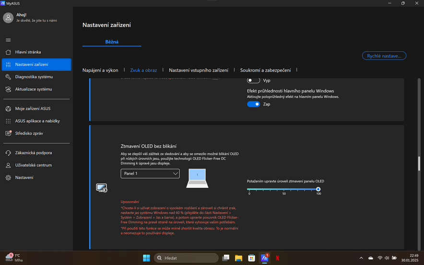424x265 pixels.
Task: Show hidden system tray icons chevron
Action: [362, 258]
